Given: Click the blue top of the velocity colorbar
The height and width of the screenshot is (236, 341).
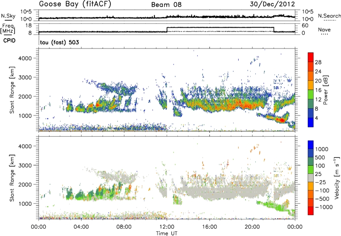Looking at the screenshot, I should (311, 145).
